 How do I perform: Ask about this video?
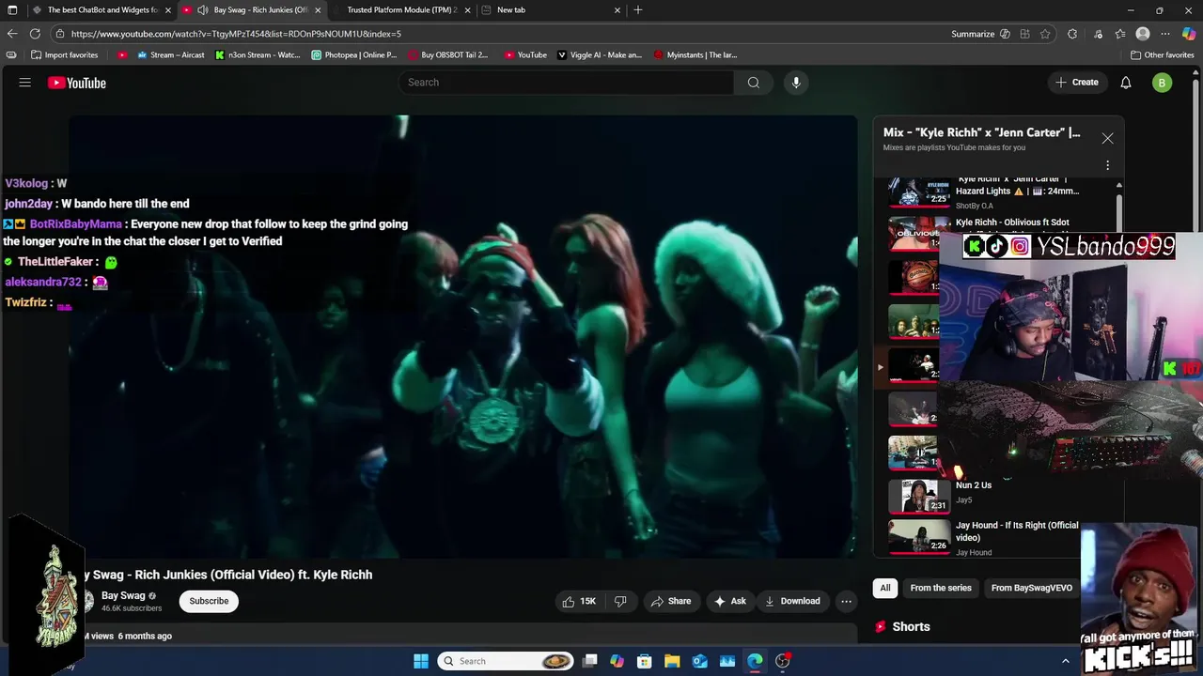point(730,601)
